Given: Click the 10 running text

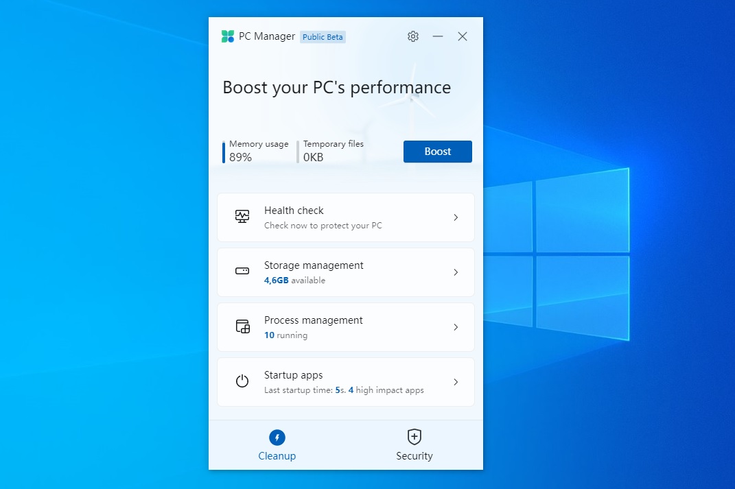Looking at the screenshot, I should pyautogui.click(x=285, y=335).
